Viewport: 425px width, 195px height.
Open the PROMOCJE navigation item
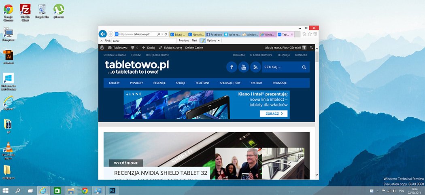[x=279, y=83]
